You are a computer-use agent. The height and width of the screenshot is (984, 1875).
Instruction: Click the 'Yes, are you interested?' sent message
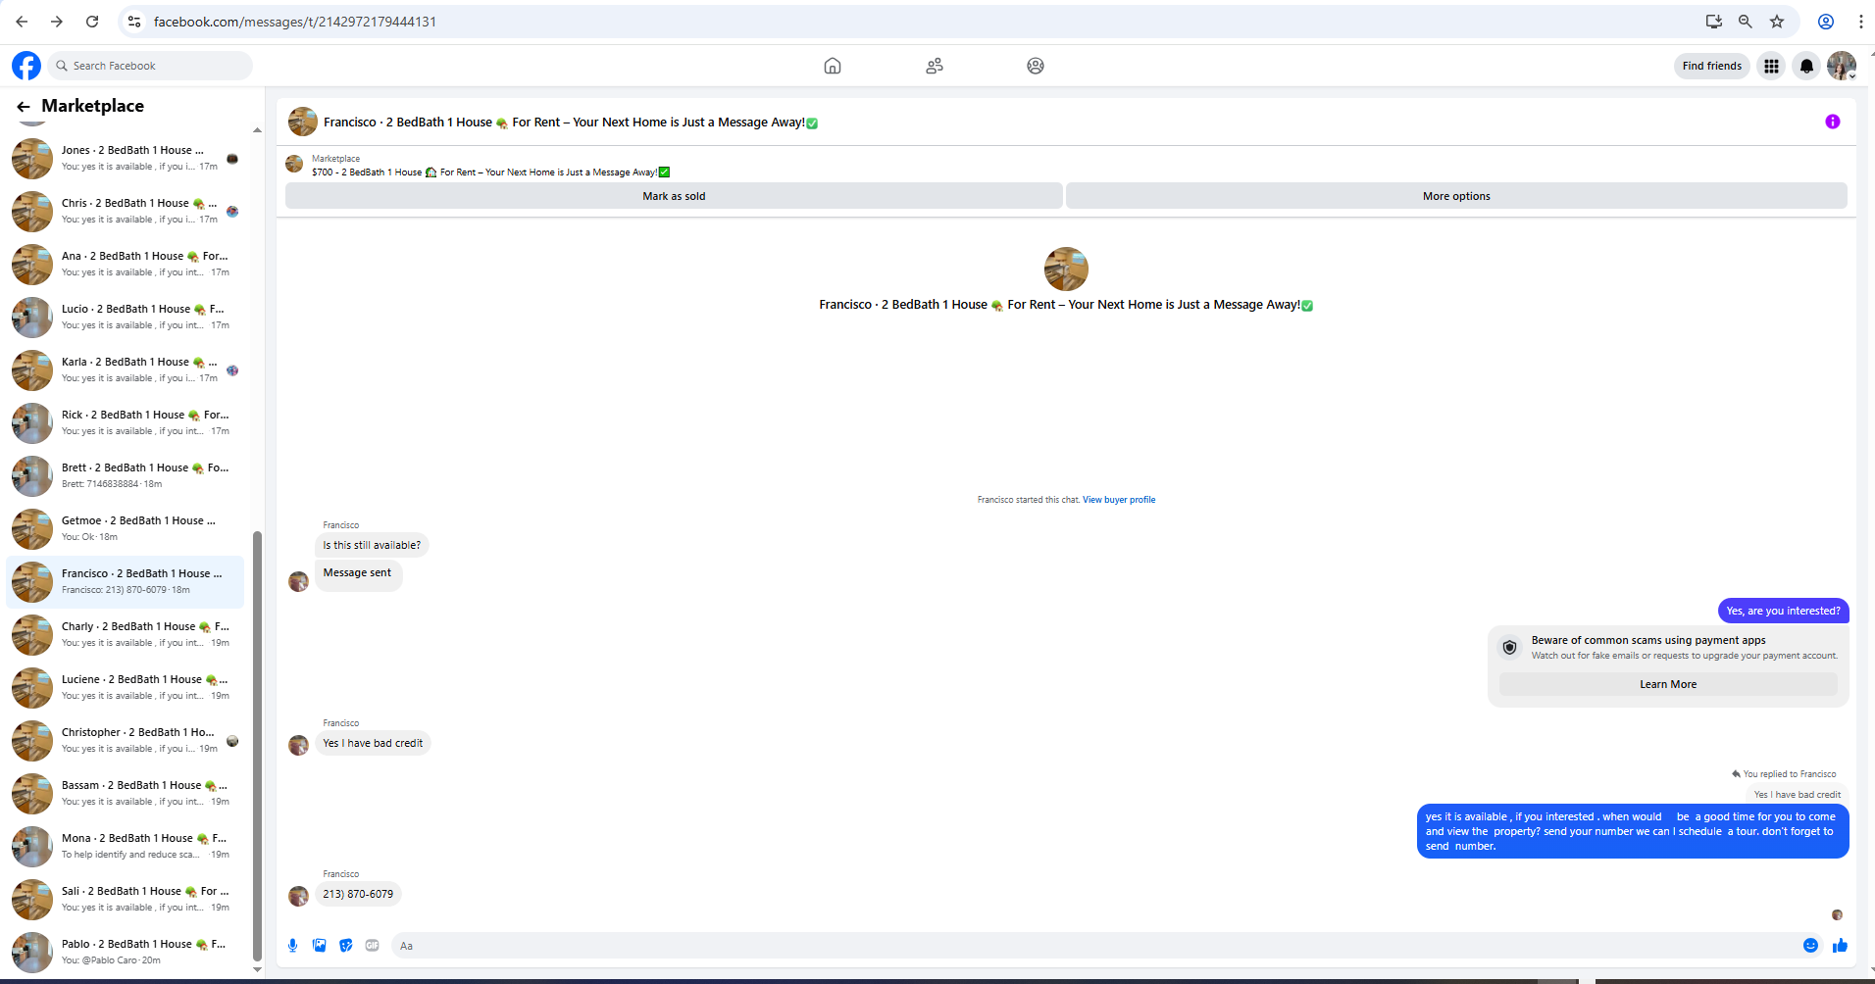pyautogui.click(x=1783, y=611)
